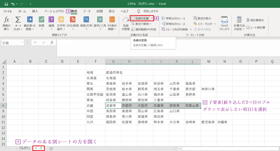This screenshot has height=151, width=280.
Task: Expand the 名前の定義 dropdown arrow
Action: click(151, 18)
